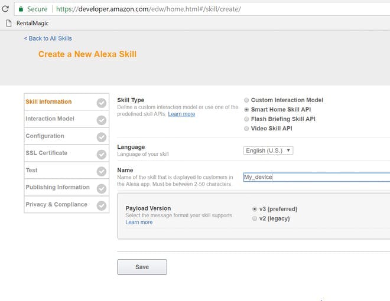Click the green secure padlock icon
Screen dimensions: 390x301
(x=21, y=9)
